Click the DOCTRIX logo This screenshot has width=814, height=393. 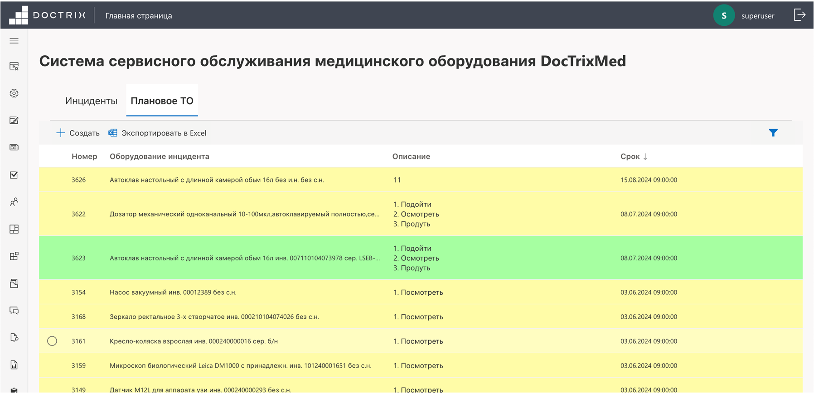[47, 15]
